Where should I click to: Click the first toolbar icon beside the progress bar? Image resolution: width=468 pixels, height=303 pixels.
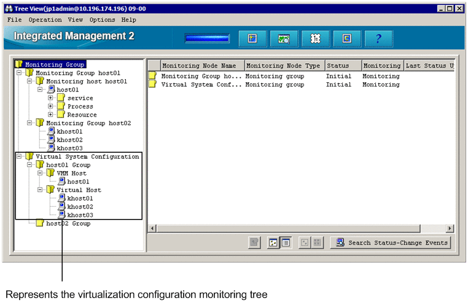pyautogui.click(x=252, y=38)
